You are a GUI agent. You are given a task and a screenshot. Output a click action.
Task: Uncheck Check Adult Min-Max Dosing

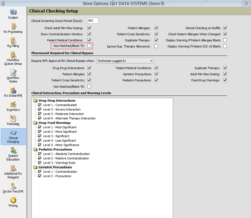point(89,28)
